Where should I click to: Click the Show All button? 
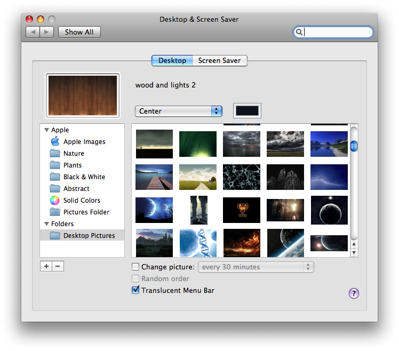pos(79,32)
